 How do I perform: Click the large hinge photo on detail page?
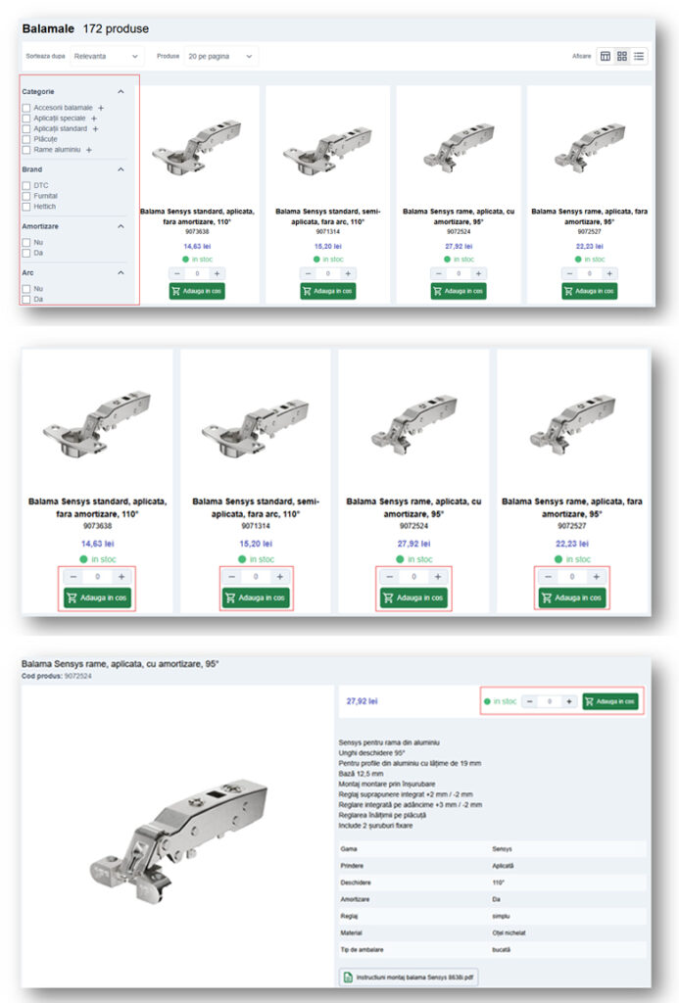[x=178, y=839]
